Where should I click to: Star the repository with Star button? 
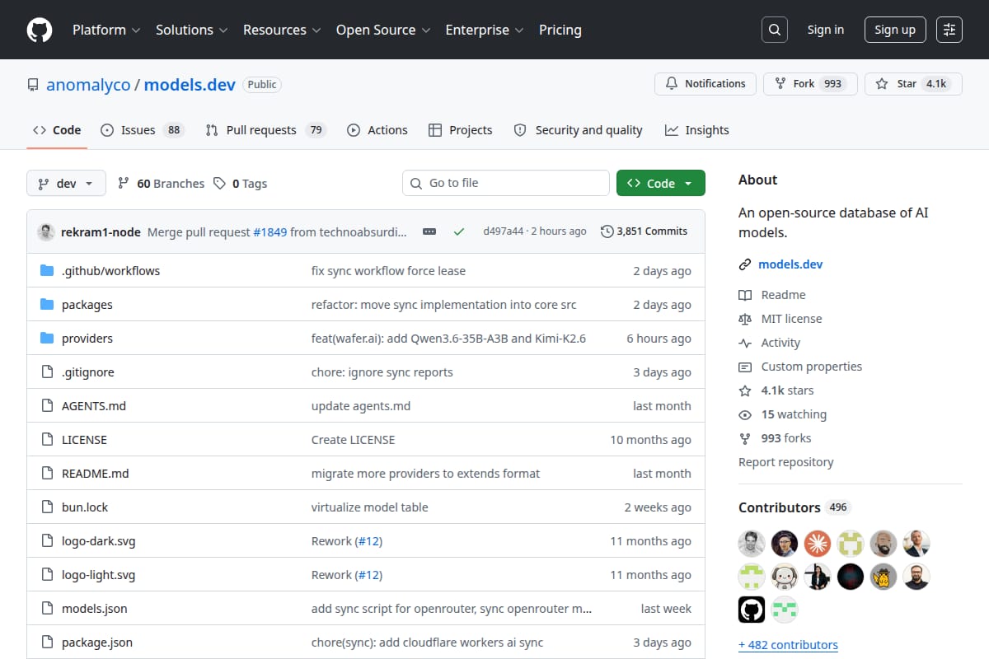point(913,84)
